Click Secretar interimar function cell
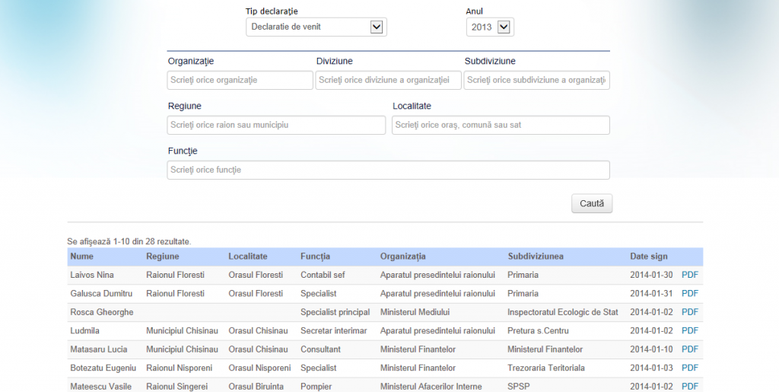The image size is (779, 392). point(334,331)
